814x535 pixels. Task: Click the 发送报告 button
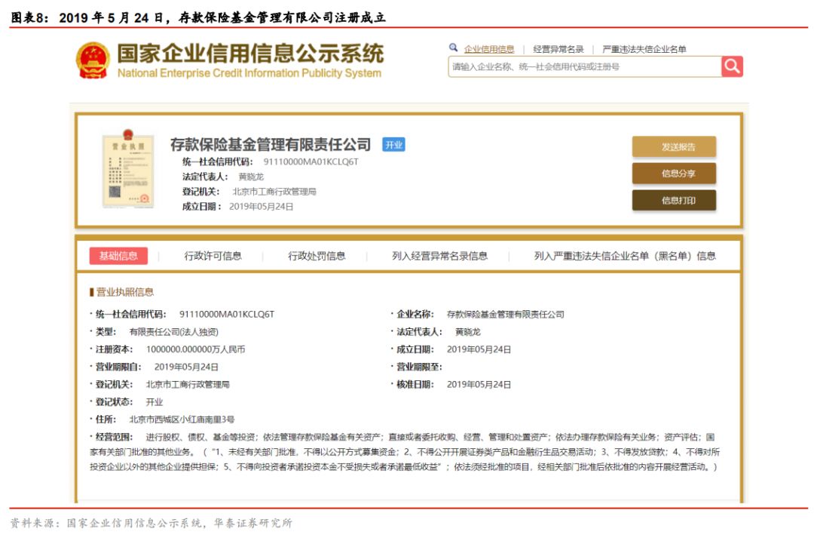pos(674,146)
